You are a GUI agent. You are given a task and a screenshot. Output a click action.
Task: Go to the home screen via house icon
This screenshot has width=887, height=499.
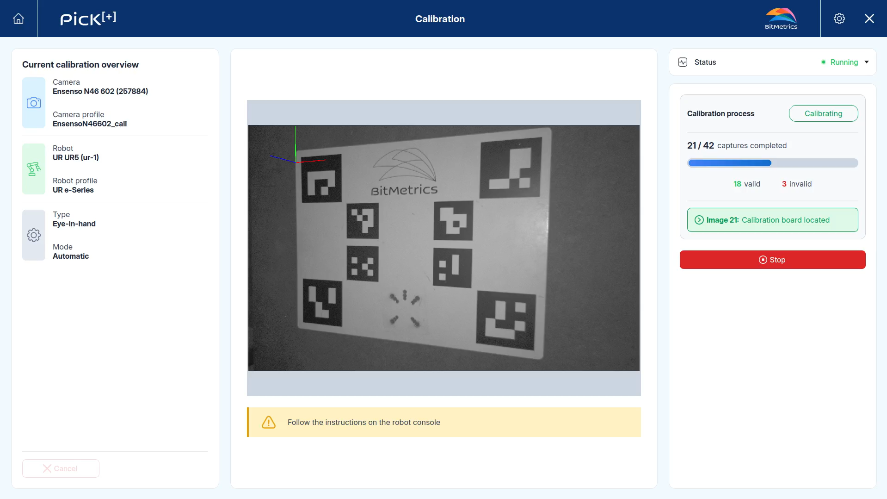point(18,19)
